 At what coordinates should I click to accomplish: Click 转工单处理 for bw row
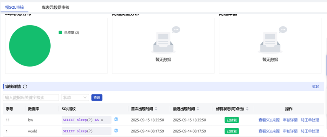(310, 120)
